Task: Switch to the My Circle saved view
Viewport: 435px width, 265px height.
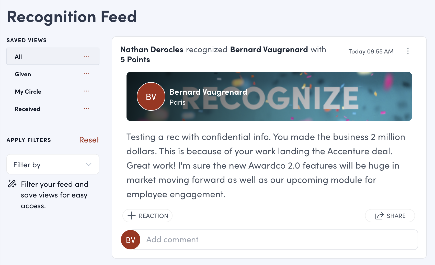Action: click(x=28, y=92)
